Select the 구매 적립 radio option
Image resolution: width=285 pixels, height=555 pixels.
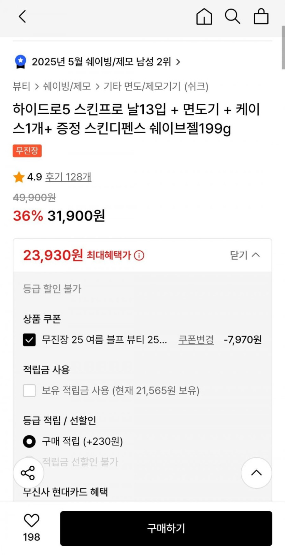(x=29, y=441)
